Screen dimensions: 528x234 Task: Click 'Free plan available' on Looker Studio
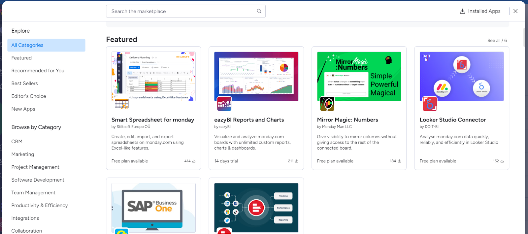438,161
